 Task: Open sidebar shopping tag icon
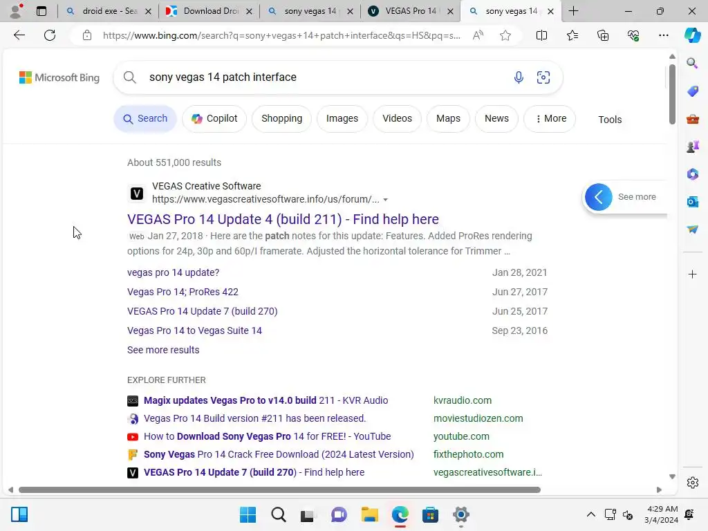point(692,91)
